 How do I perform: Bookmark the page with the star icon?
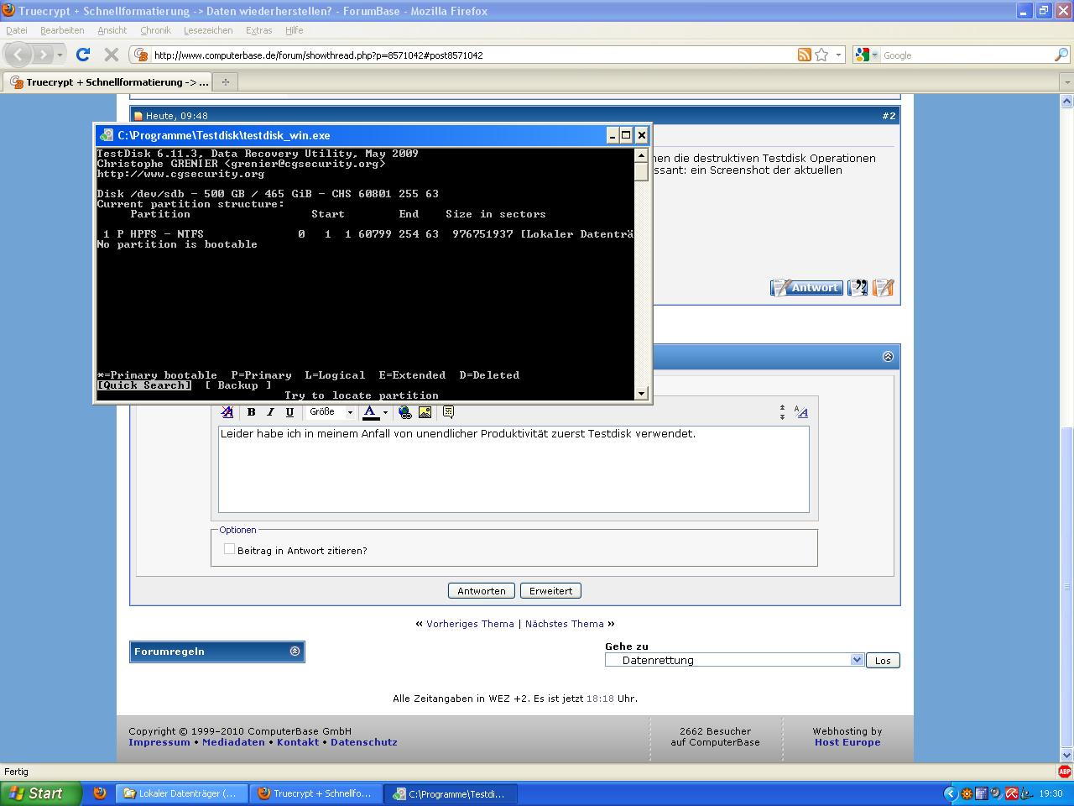pyautogui.click(x=821, y=55)
